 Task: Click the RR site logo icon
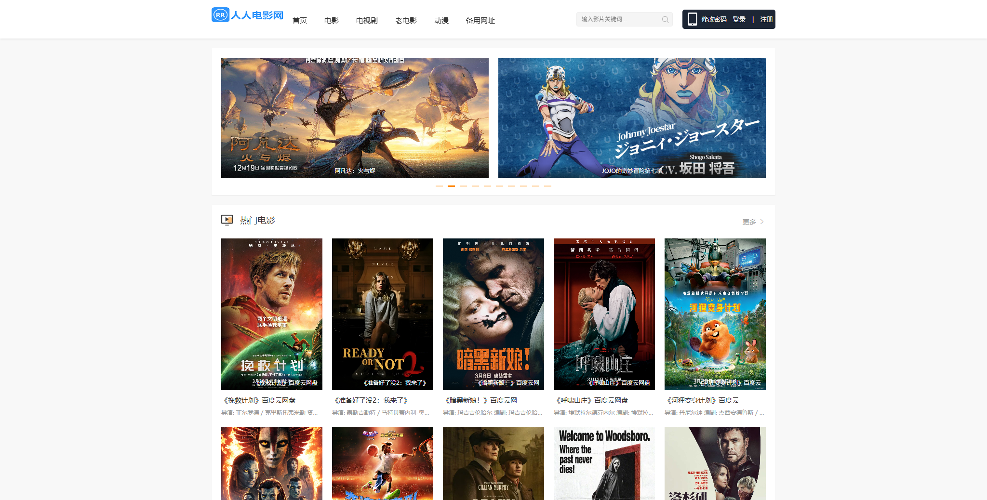pos(220,15)
